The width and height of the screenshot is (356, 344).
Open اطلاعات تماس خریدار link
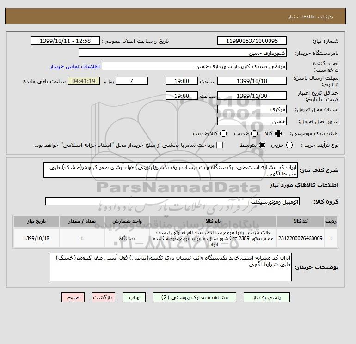[75, 66]
